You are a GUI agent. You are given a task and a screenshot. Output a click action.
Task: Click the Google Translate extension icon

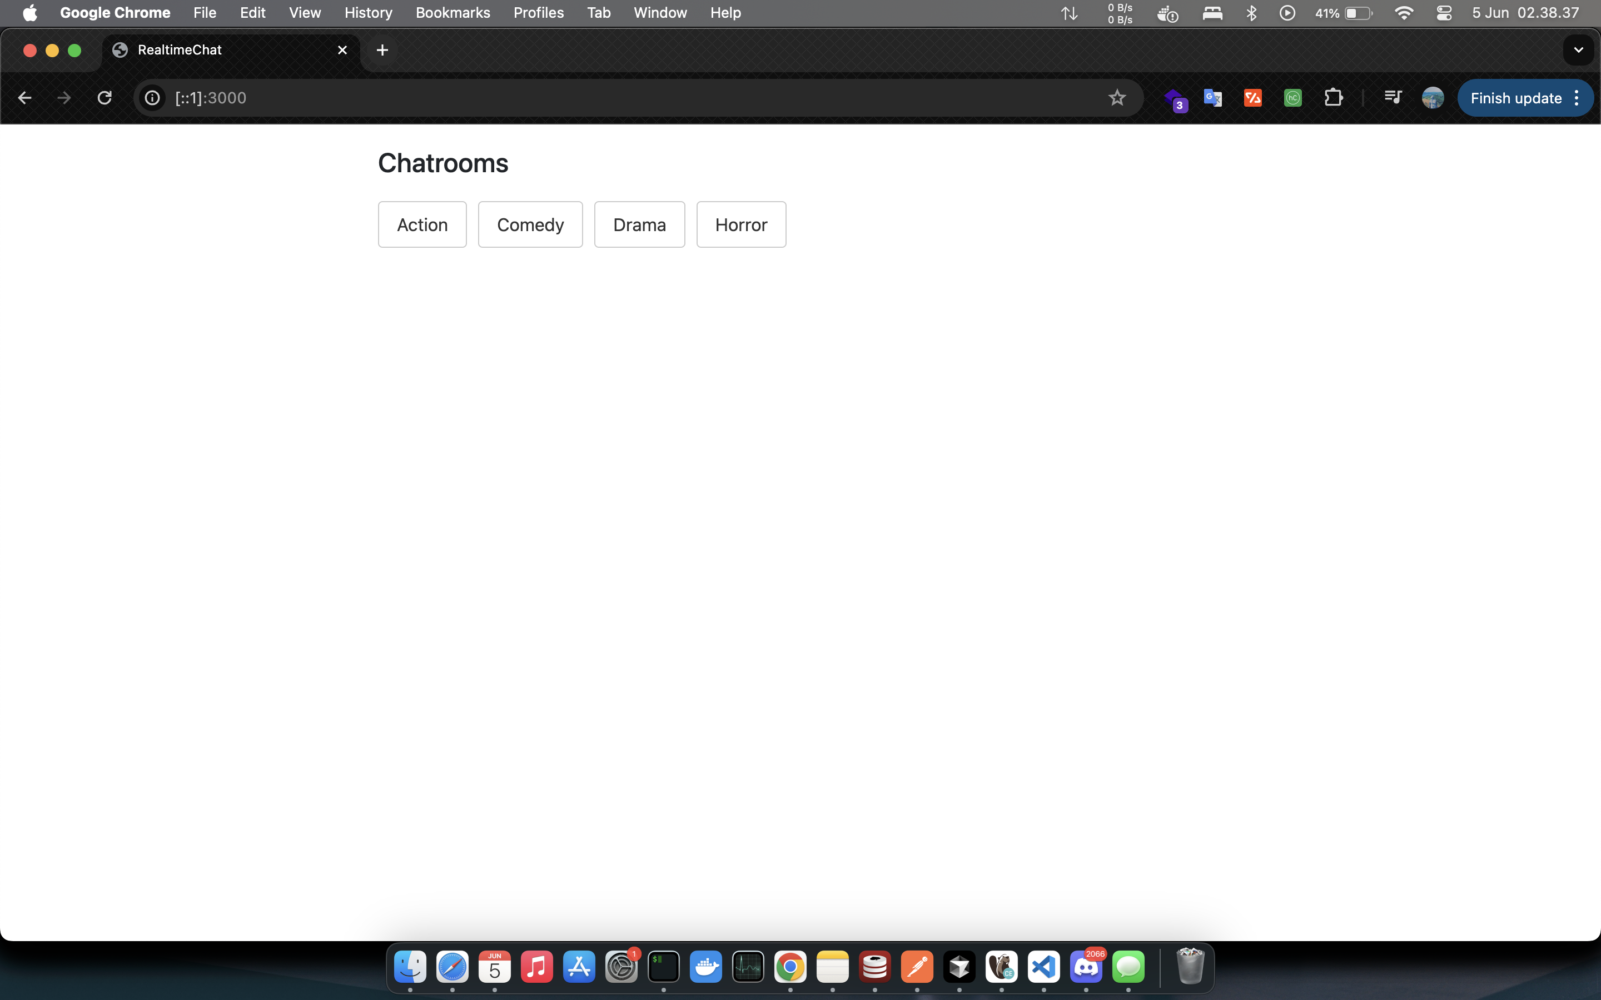[x=1212, y=98]
